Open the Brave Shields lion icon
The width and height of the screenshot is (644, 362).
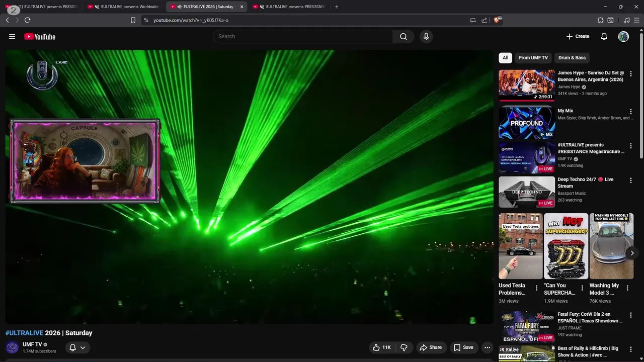(497, 20)
